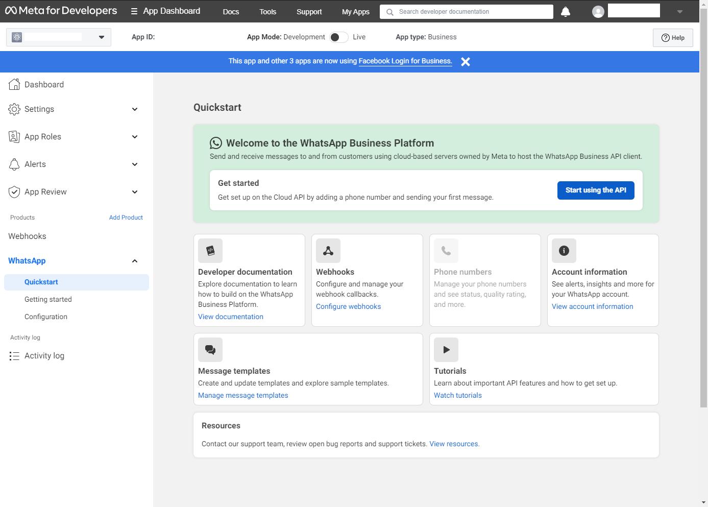
Task: Click the Meta for Developers logo
Action: point(61,11)
